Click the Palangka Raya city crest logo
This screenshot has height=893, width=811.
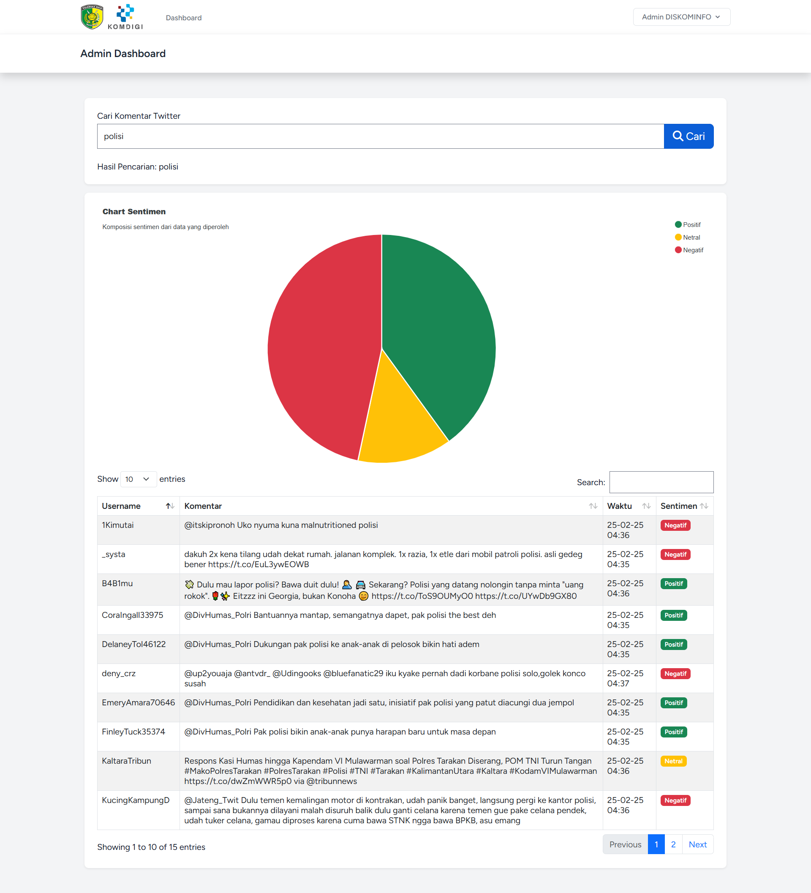tap(92, 17)
